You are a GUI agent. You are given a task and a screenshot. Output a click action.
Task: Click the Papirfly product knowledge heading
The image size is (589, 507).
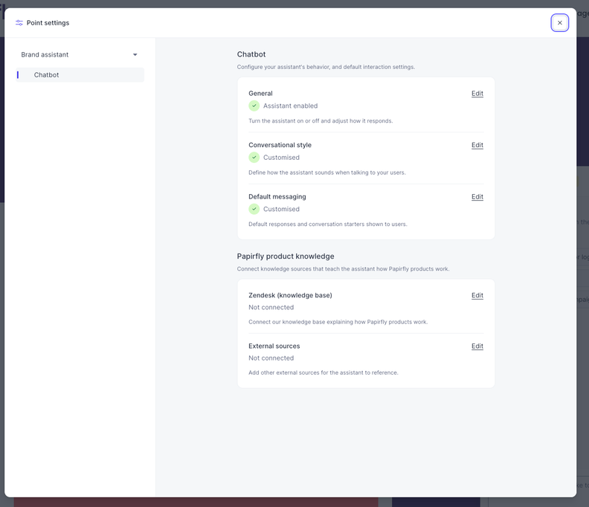coord(286,256)
